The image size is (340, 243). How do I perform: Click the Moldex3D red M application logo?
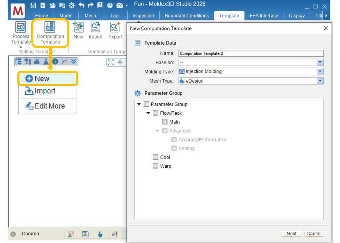point(18,11)
